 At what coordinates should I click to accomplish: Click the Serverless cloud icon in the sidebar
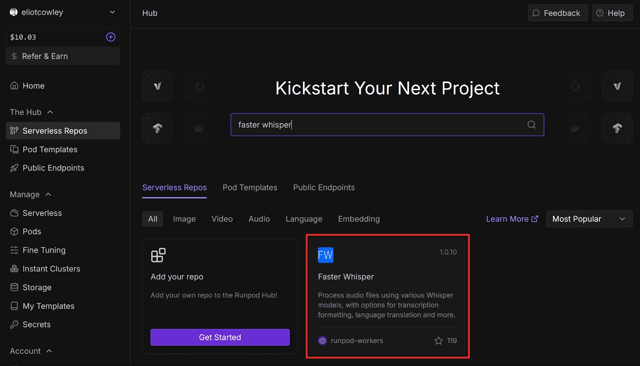click(14, 213)
